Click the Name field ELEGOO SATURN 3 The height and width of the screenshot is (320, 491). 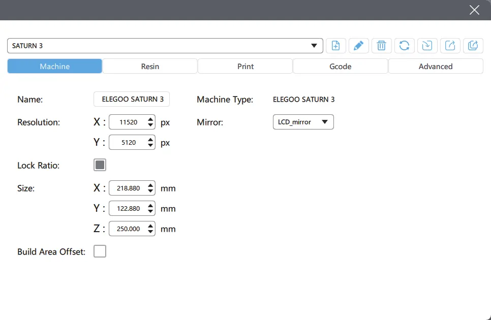click(132, 99)
